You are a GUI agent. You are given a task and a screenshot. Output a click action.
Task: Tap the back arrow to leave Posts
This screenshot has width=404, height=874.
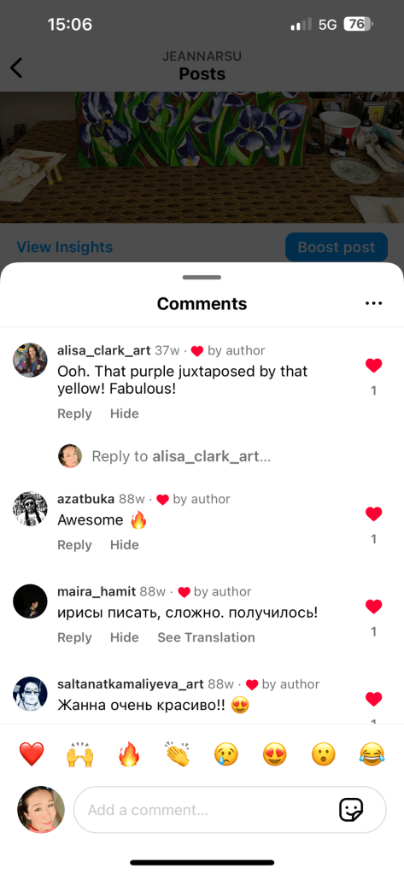pyautogui.click(x=16, y=67)
